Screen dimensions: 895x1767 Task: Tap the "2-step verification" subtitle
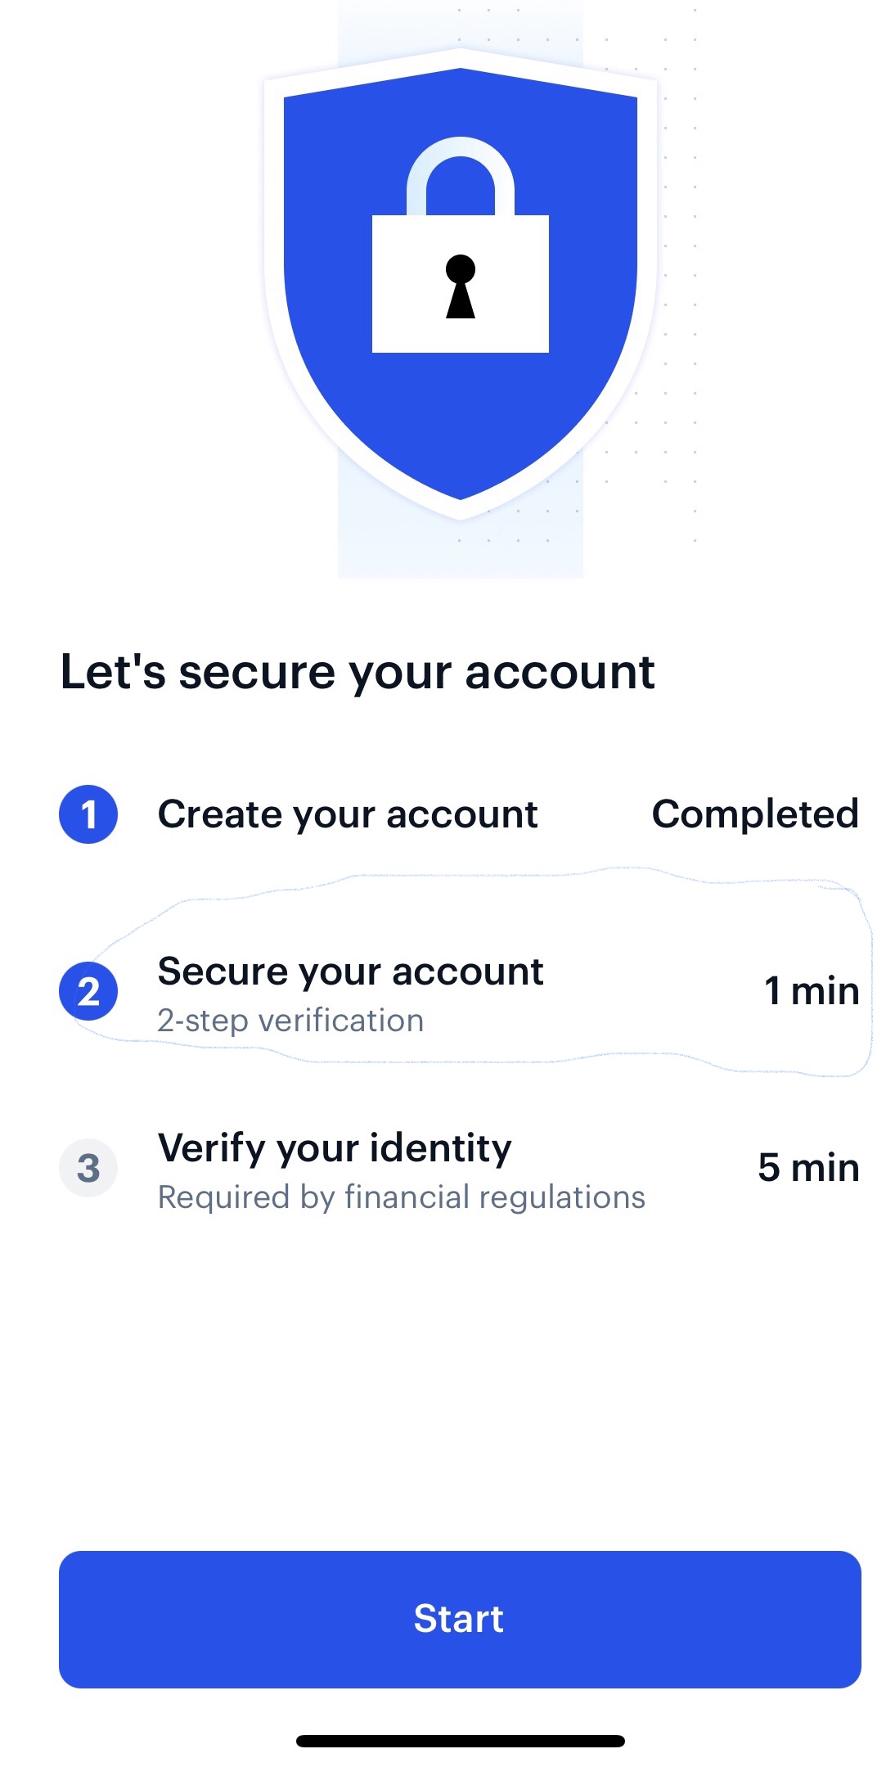pos(290,1021)
